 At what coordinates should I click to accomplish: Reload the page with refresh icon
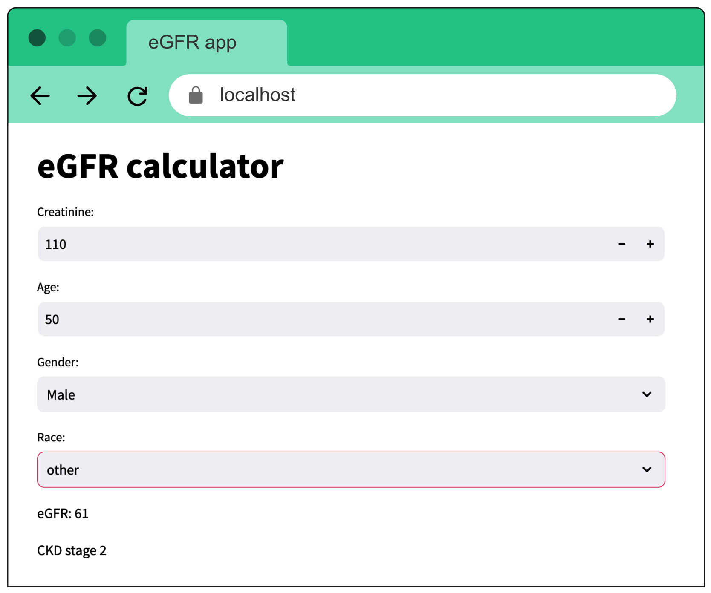[137, 96]
